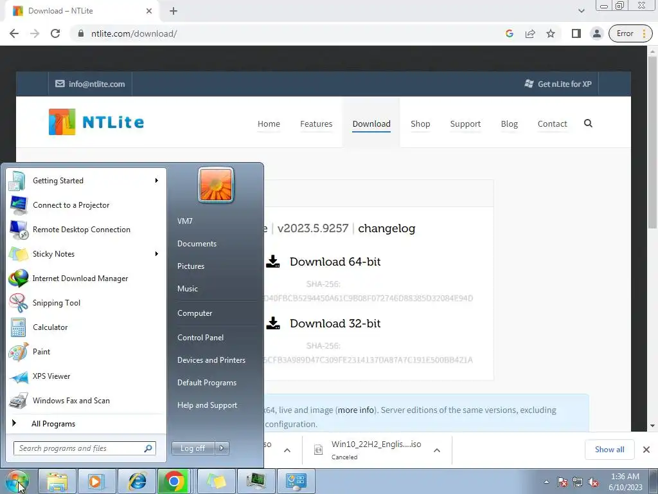Open Win10_22H2 iso download options
Image resolution: width=658 pixels, height=494 pixels.
point(437,450)
